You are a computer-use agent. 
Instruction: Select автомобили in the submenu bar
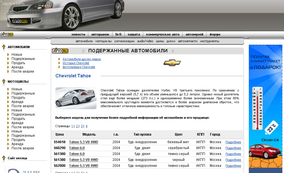pos(84,41)
